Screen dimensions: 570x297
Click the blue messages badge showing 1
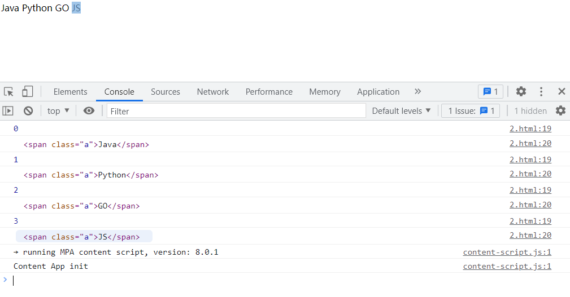click(x=490, y=92)
